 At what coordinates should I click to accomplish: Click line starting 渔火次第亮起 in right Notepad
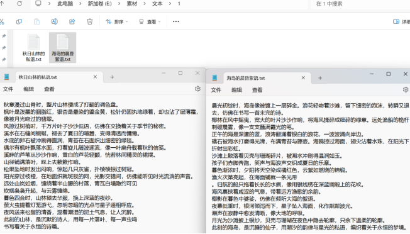point(254,177)
